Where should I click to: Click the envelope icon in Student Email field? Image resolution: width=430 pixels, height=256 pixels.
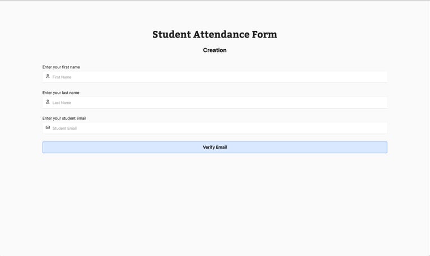click(48, 127)
